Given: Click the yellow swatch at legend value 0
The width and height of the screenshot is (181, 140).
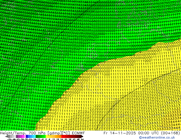Looking at the screenshot, I should 47,137.
